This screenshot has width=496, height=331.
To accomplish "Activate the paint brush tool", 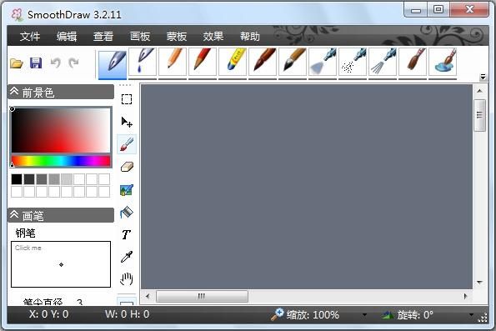I will tap(127, 144).
